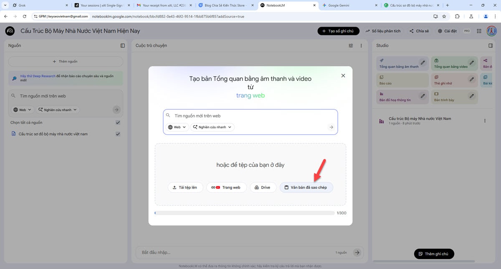Open the Web dropdown in sources panel
Image resolution: width=501 pixels, height=269 pixels.
(x=23, y=110)
